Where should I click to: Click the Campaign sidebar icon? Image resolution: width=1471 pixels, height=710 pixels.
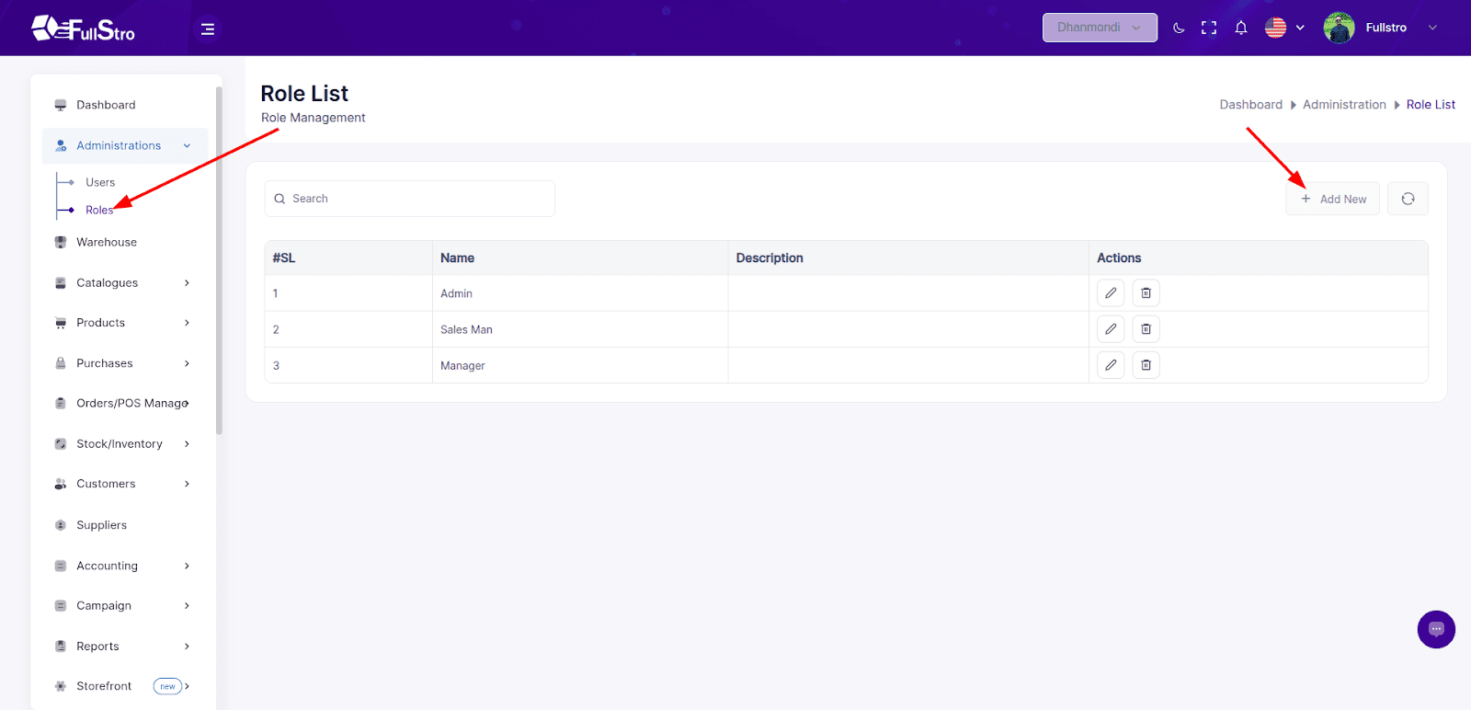coord(61,605)
